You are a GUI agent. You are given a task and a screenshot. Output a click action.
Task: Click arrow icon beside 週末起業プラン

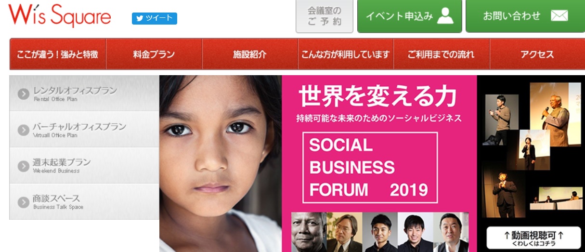pyautogui.click(x=24, y=166)
